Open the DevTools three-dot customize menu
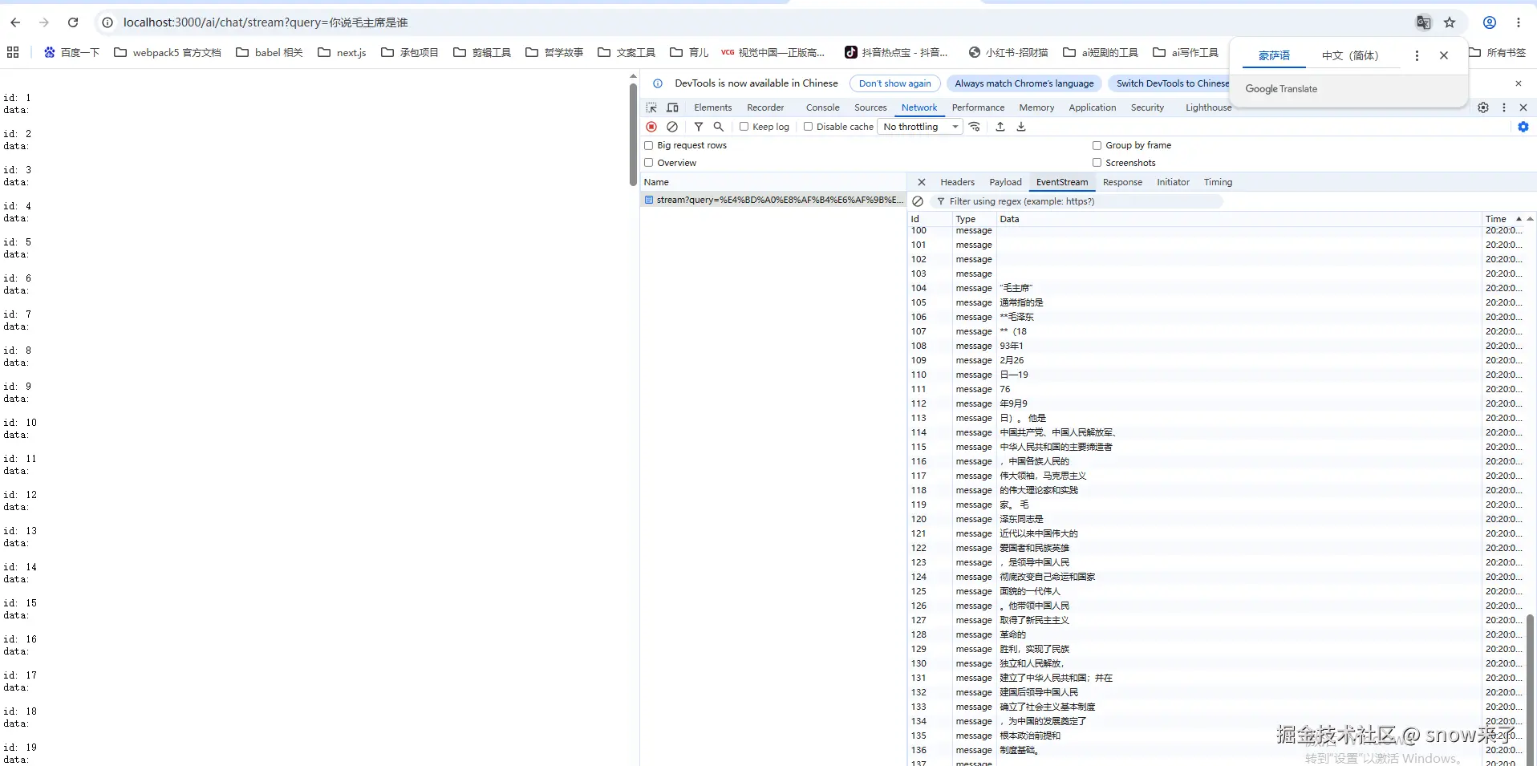The width and height of the screenshot is (1537, 766). click(x=1504, y=107)
